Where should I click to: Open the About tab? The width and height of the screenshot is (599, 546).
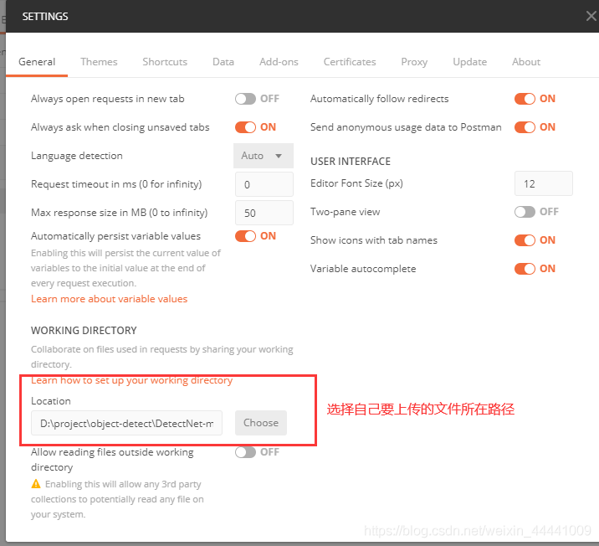click(526, 62)
